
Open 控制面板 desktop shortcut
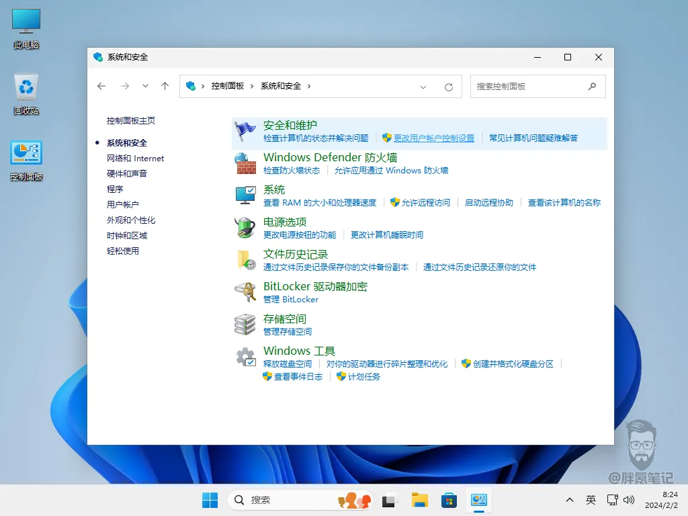[x=26, y=161]
